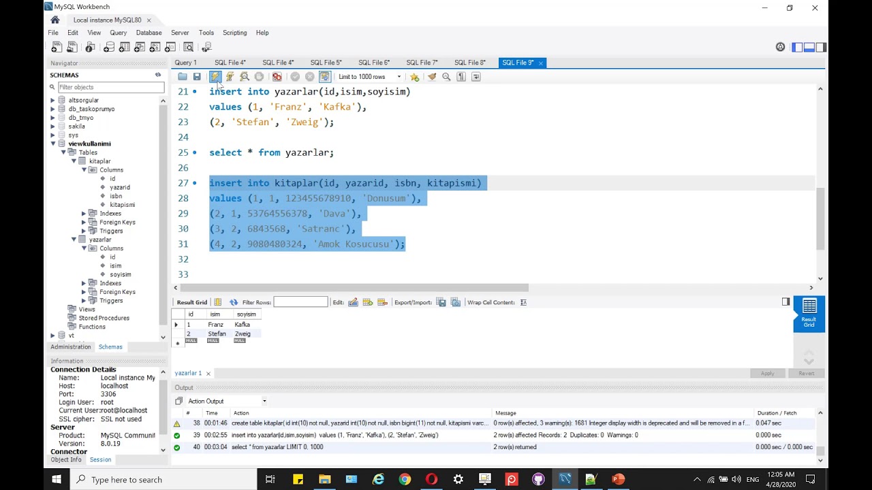Toggle word wrap icon in editor toolbar
This screenshot has height=490, width=872.
(476, 77)
